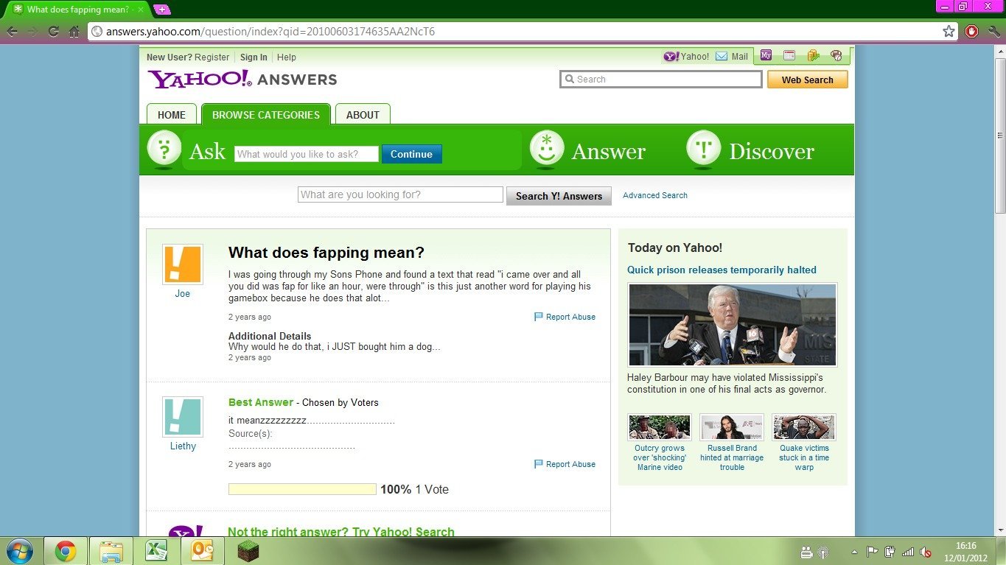Reload the page with the refresh icon
The image size is (1006, 565).
(53, 32)
